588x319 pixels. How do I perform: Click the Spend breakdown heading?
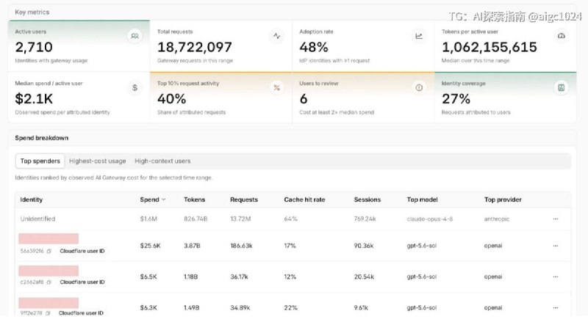[x=42, y=138]
